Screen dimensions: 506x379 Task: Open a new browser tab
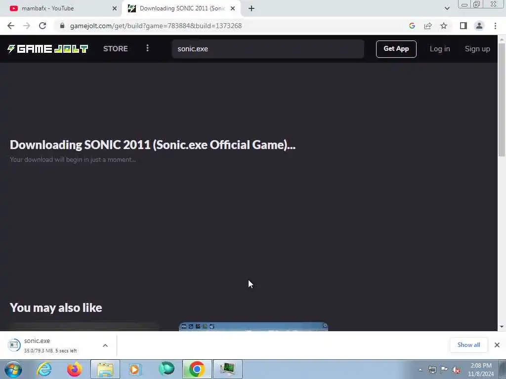252,8
